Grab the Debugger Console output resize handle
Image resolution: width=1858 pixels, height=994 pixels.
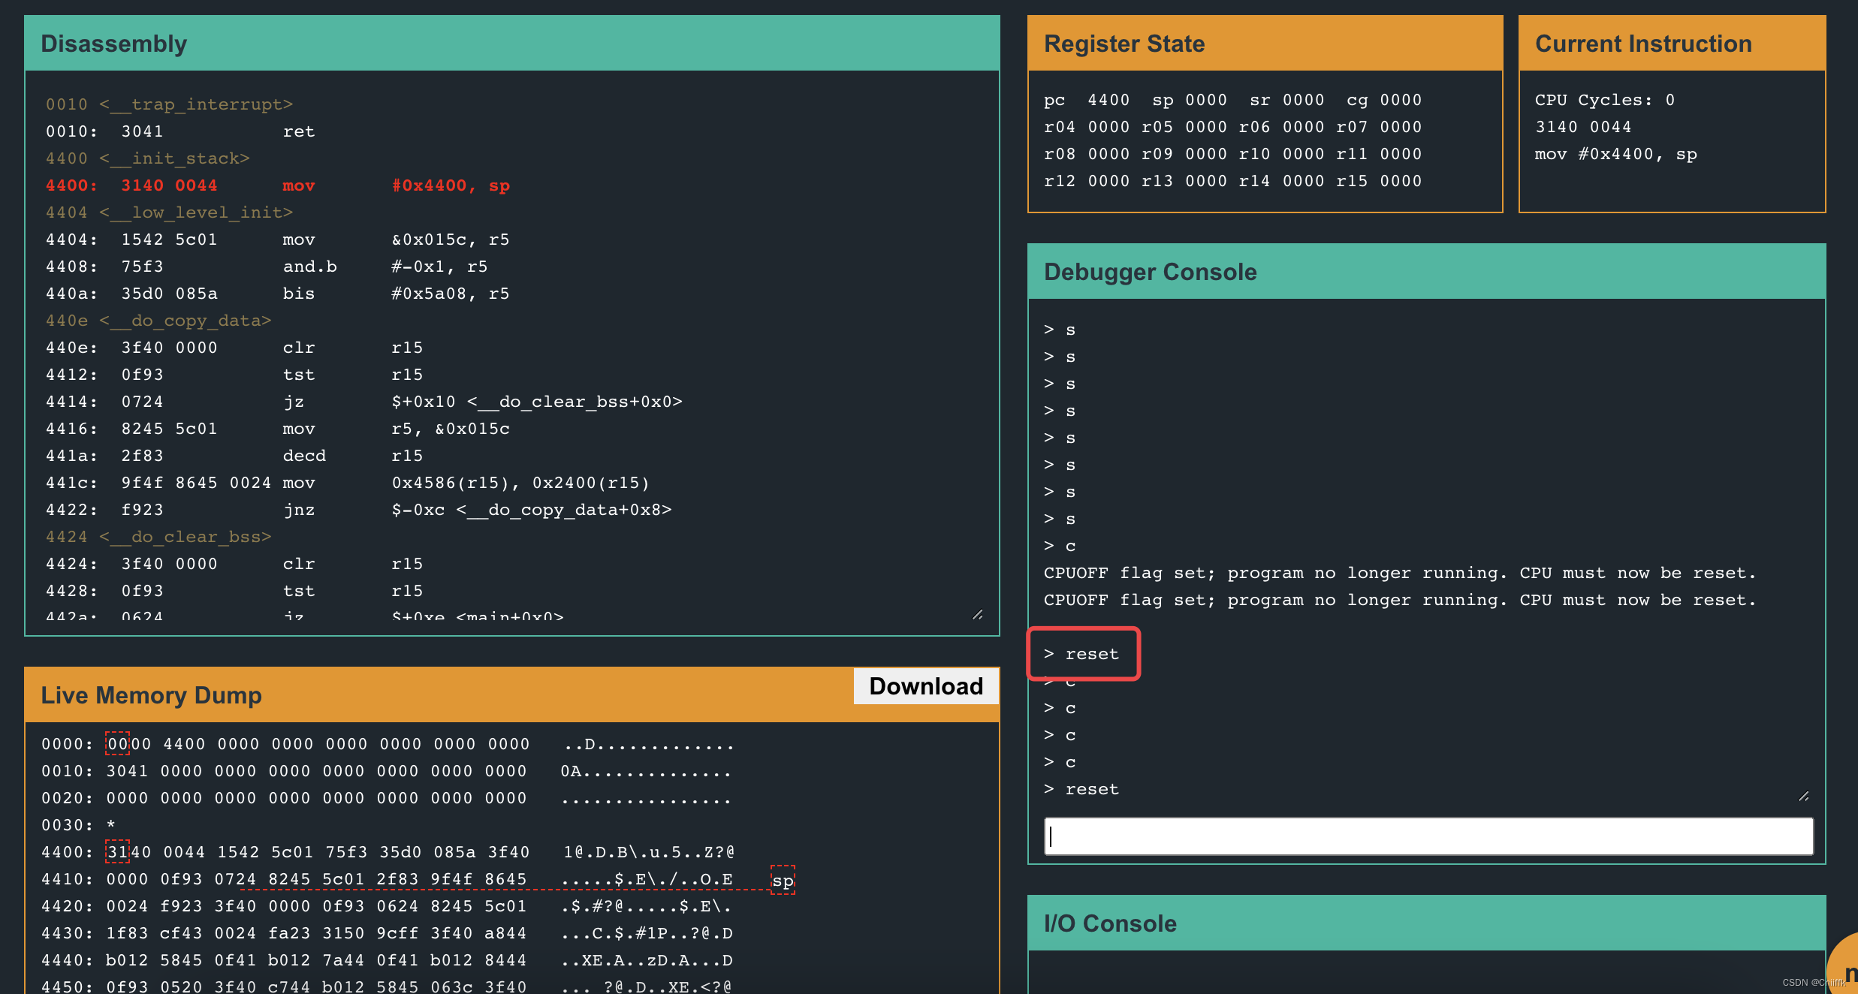click(x=1804, y=796)
